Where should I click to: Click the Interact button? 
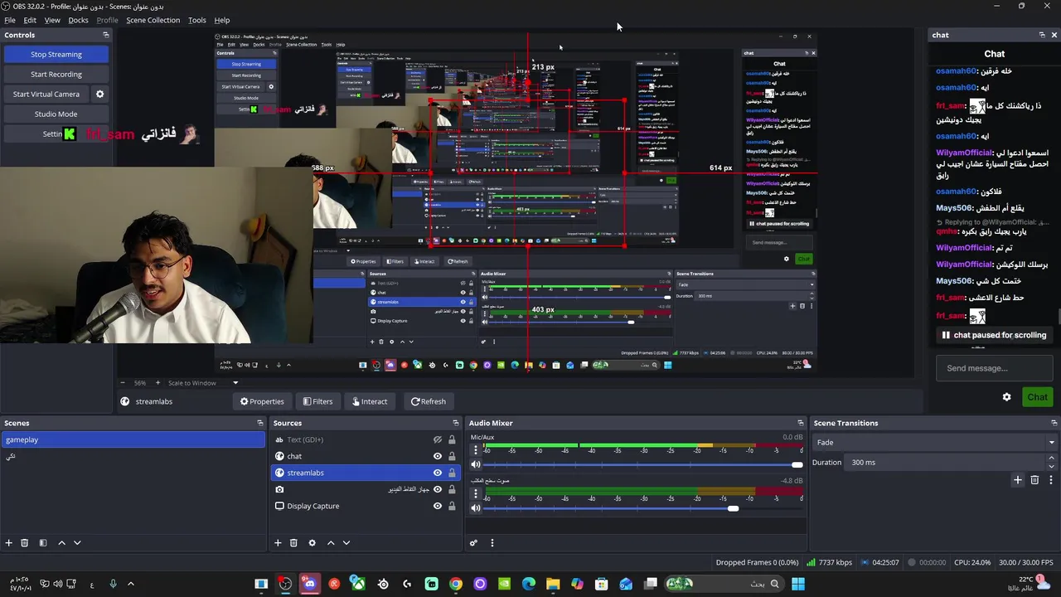click(370, 401)
